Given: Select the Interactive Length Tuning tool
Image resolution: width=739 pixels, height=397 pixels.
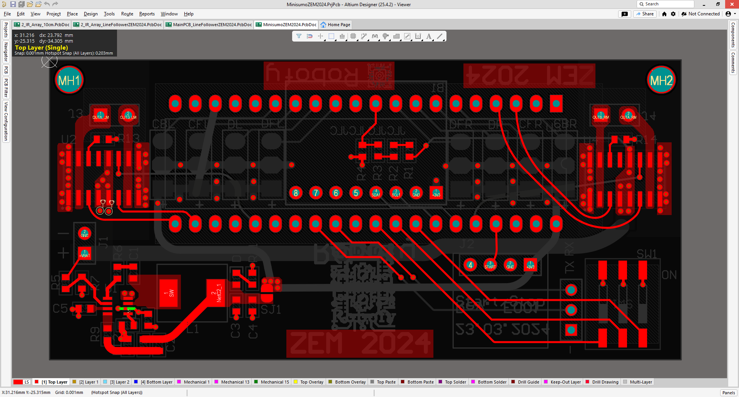Looking at the screenshot, I should (375, 36).
